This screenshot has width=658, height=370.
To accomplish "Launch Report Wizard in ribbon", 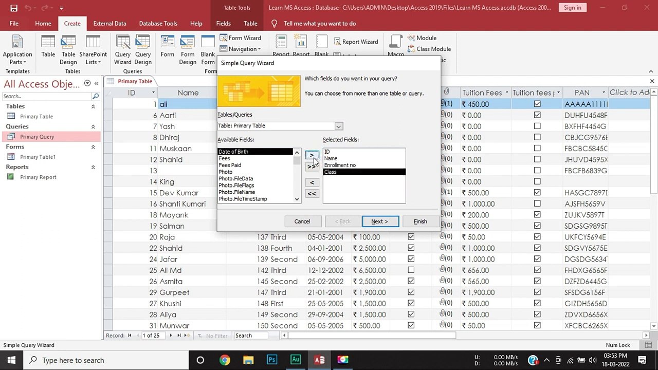I will point(356,42).
